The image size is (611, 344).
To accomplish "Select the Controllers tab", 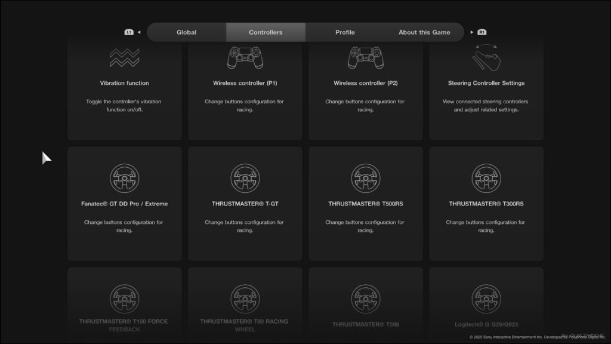I will tap(266, 32).
